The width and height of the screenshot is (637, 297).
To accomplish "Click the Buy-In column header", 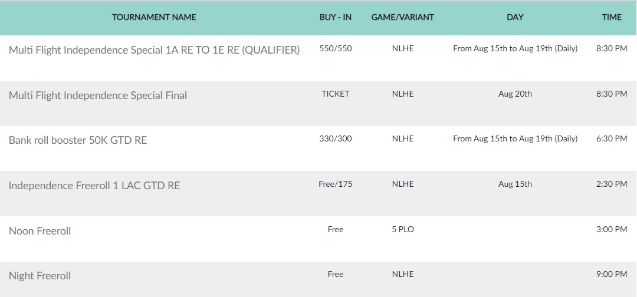I will click(x=336, y=18).
